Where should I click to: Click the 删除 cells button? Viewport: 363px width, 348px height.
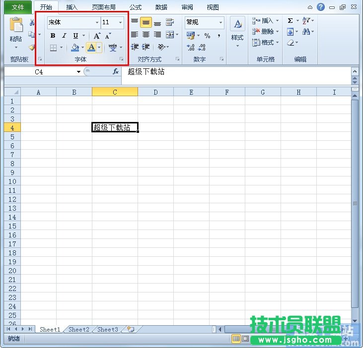265,31
